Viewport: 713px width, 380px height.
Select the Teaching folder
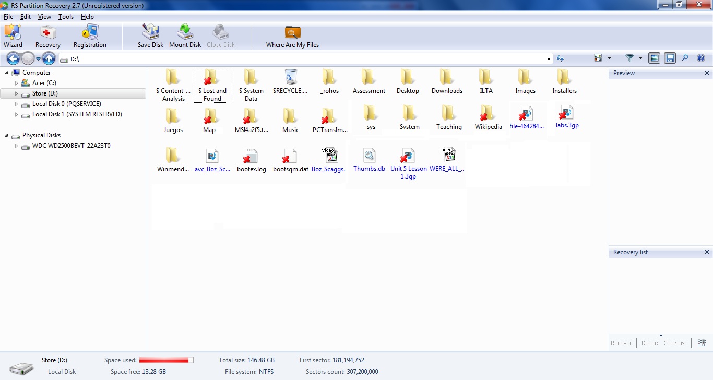tap(449, 117)
